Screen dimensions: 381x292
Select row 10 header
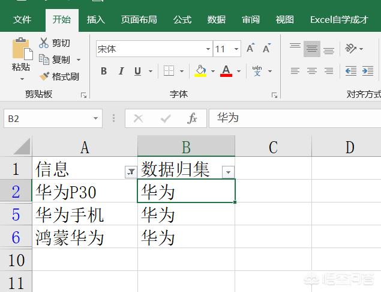(x=16, y=260)
